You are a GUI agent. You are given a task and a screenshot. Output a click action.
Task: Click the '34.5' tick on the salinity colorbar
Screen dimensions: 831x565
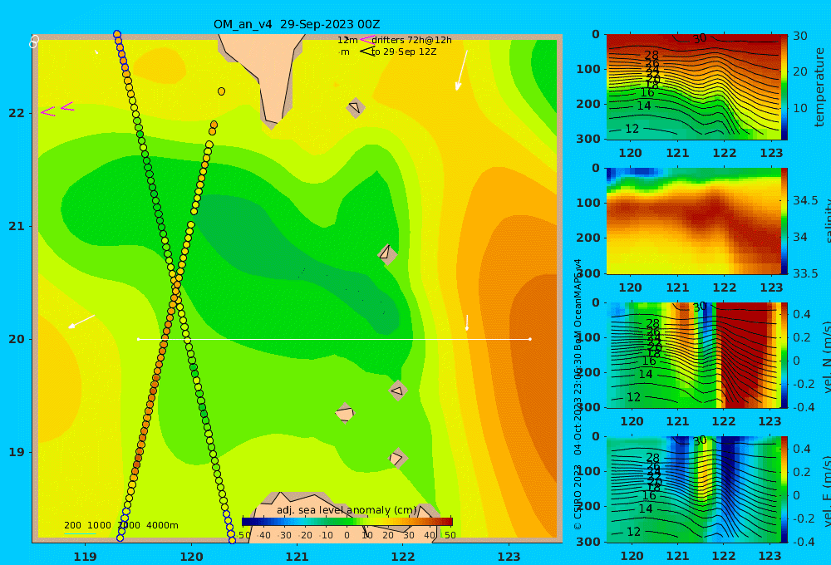click(x=805, y=201)
